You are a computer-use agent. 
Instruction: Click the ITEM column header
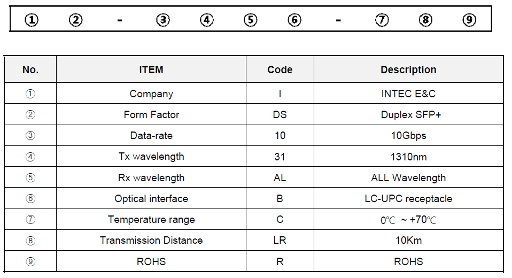(151, 69)
